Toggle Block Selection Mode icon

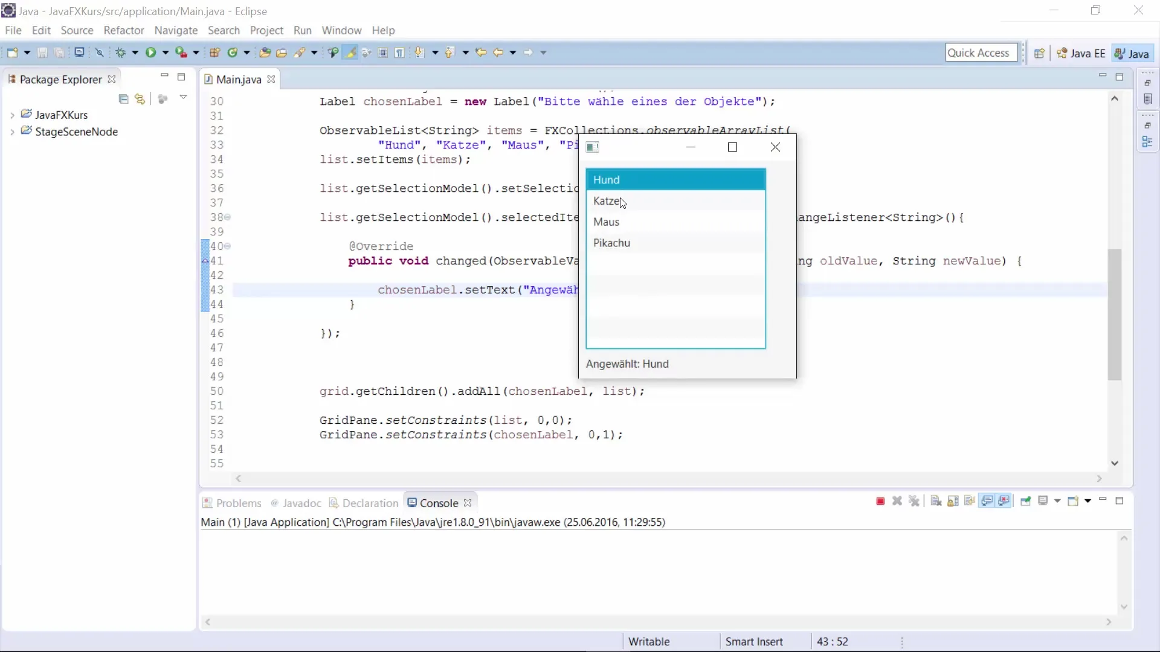click(383, 53)
